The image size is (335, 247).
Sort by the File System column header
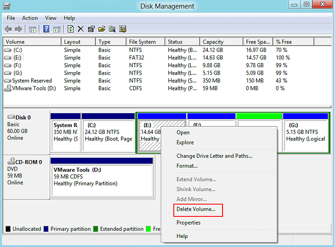click(x=145, y=42)
